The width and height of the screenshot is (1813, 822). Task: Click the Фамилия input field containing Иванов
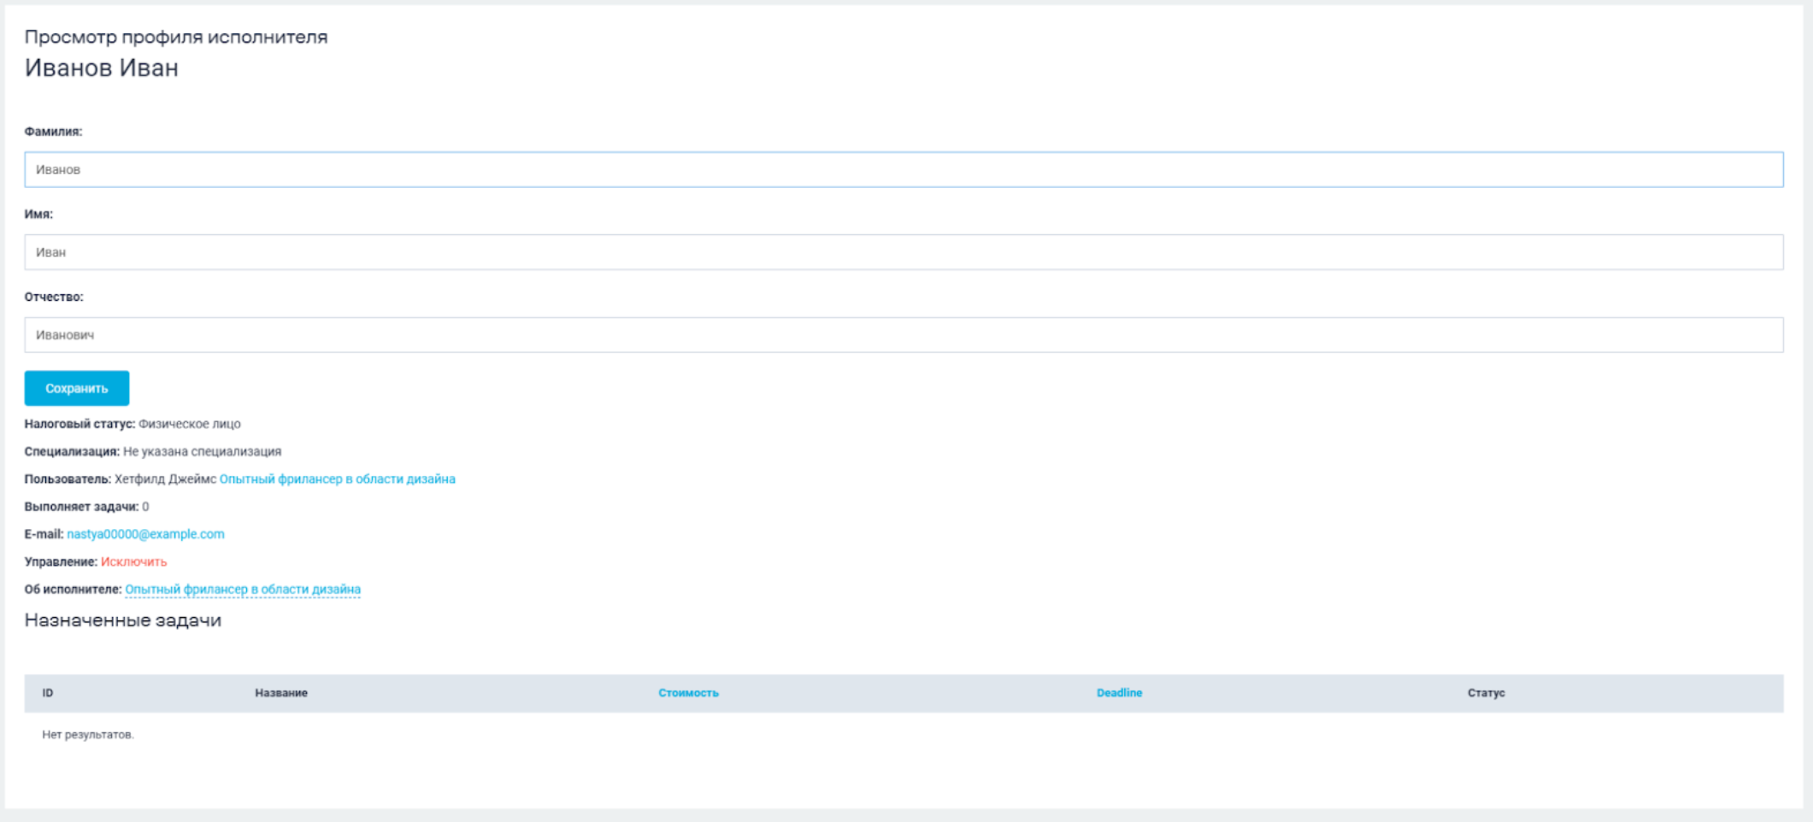click(x=903, y=169)
